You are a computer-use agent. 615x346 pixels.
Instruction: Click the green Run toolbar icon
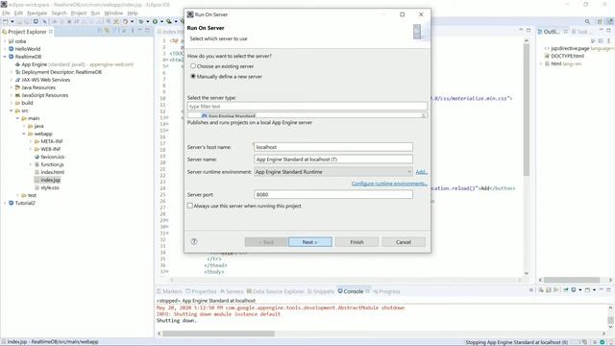(155, 21)
